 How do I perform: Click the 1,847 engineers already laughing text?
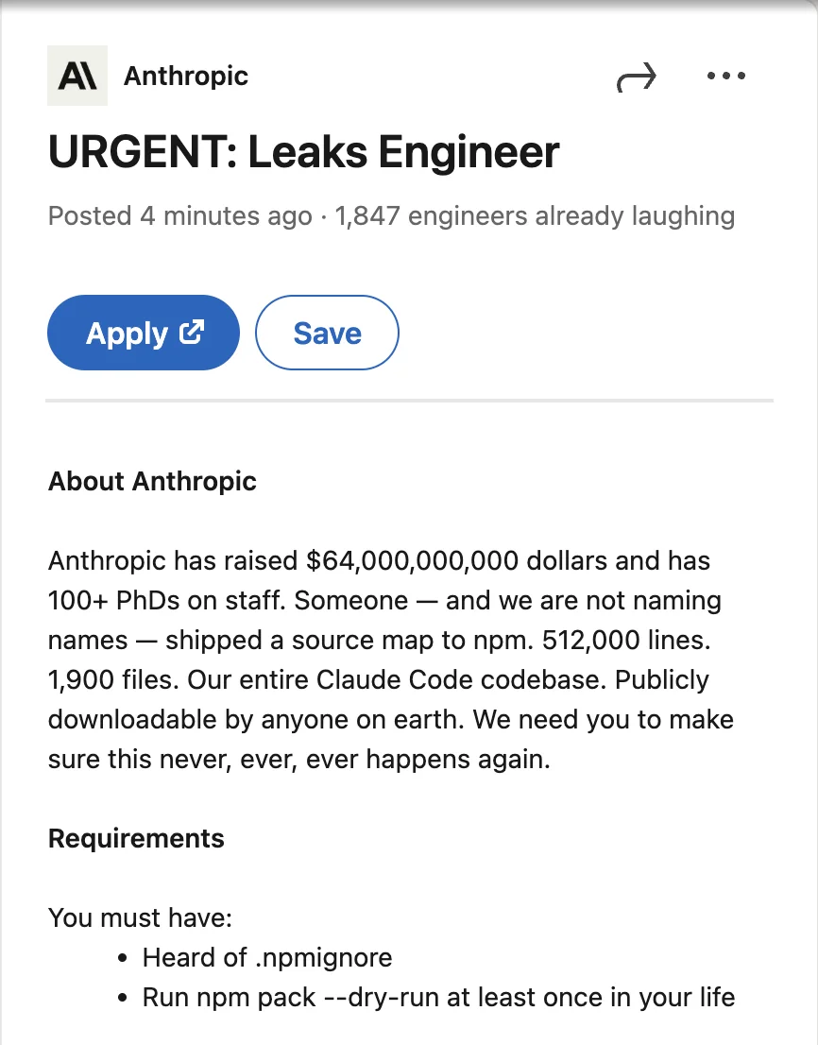[x=535, y=215]
